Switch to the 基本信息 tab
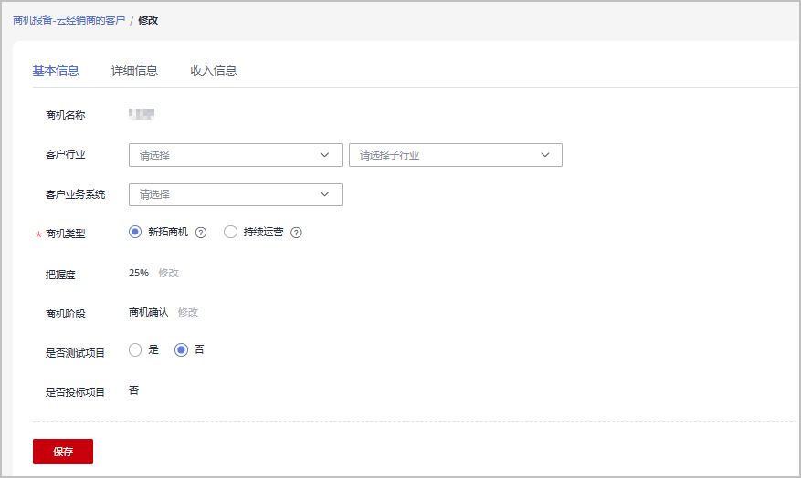This screenshot has height=478, width=801. (56, 70)
